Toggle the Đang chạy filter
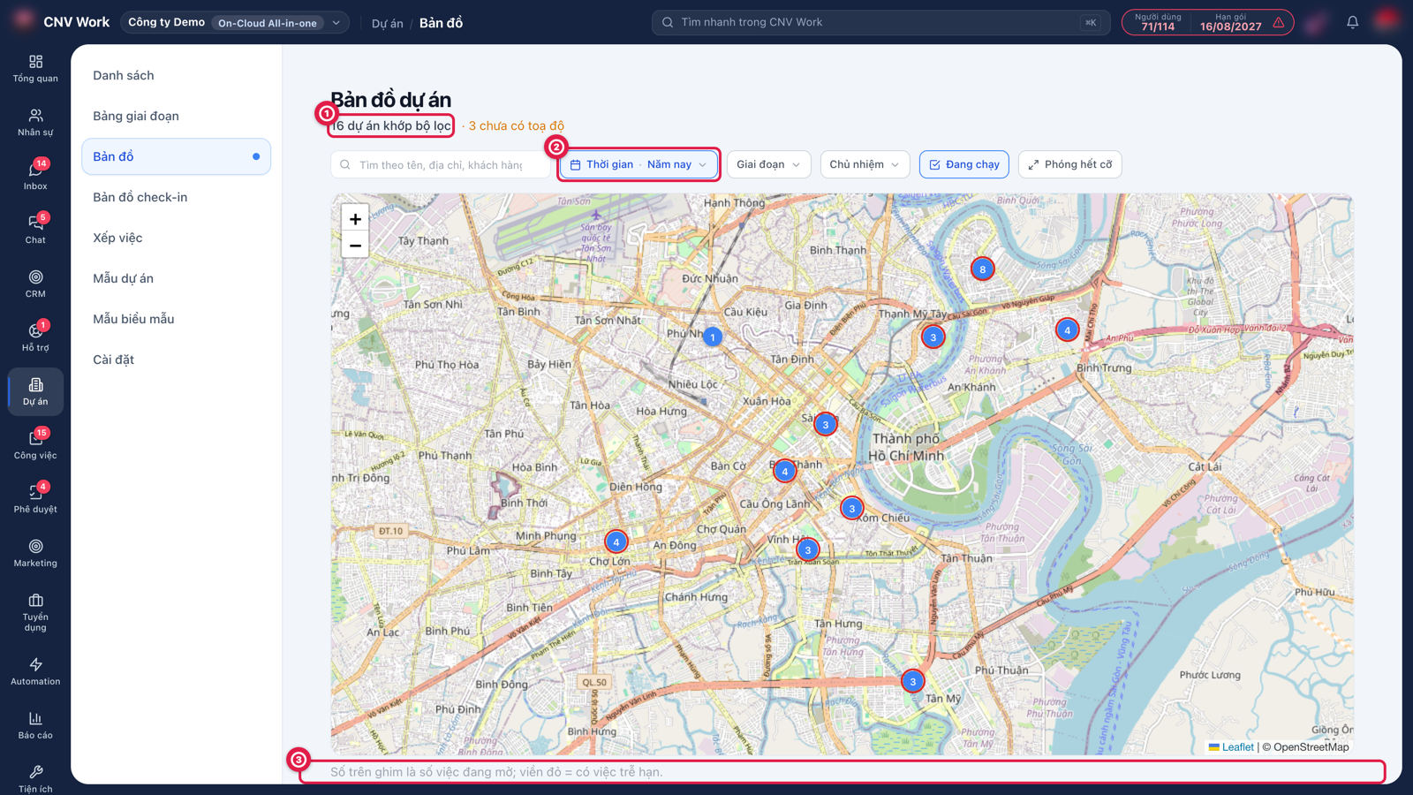 (x=963, y=164)
